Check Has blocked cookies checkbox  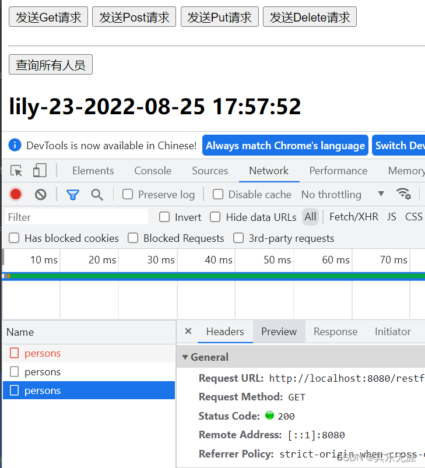14,238
